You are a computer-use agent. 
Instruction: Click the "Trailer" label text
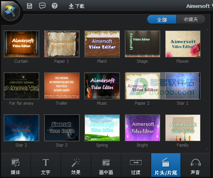(x=62, y=103)
